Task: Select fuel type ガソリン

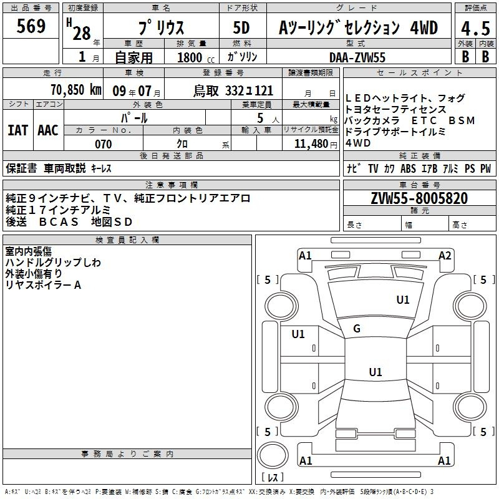Action: tap(242, 57)
